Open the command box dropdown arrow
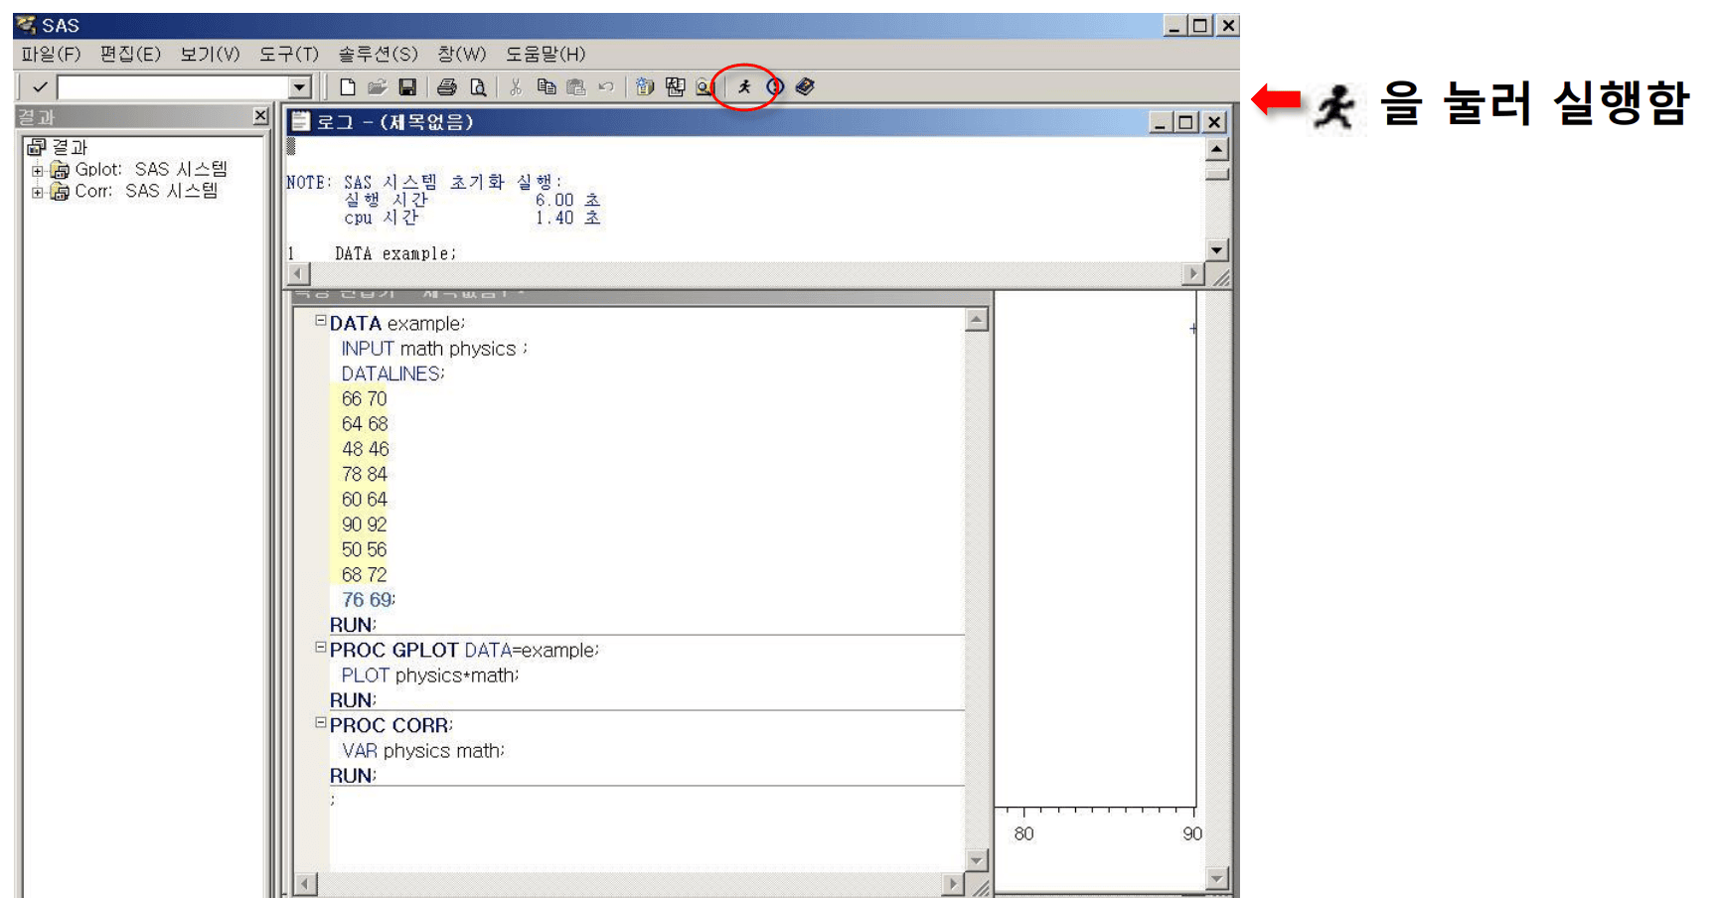 [299, 87]
